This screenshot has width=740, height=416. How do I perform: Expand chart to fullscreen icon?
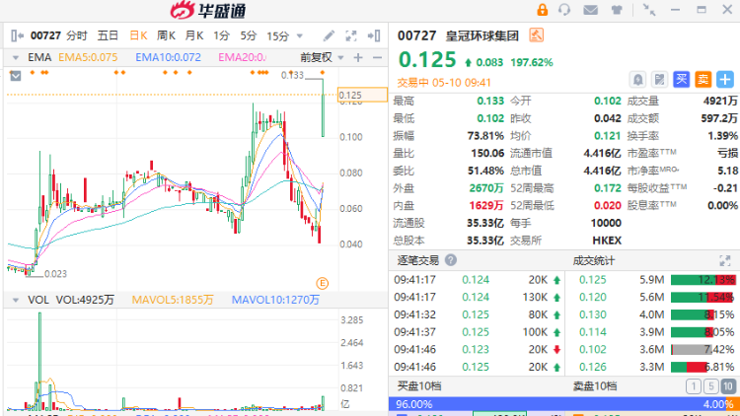tap(351, 35)
